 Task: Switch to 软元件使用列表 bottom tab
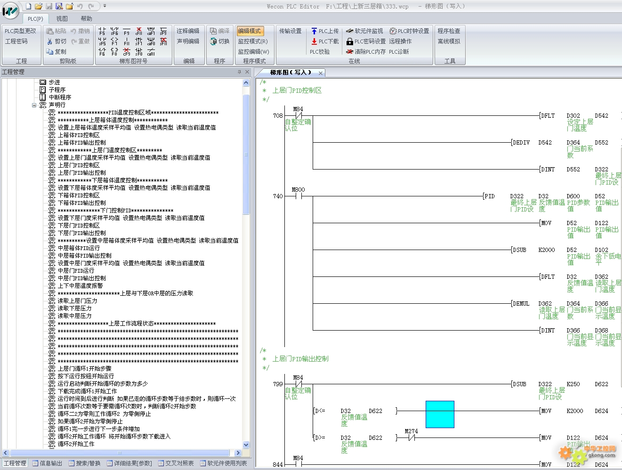tap(224, 463)
